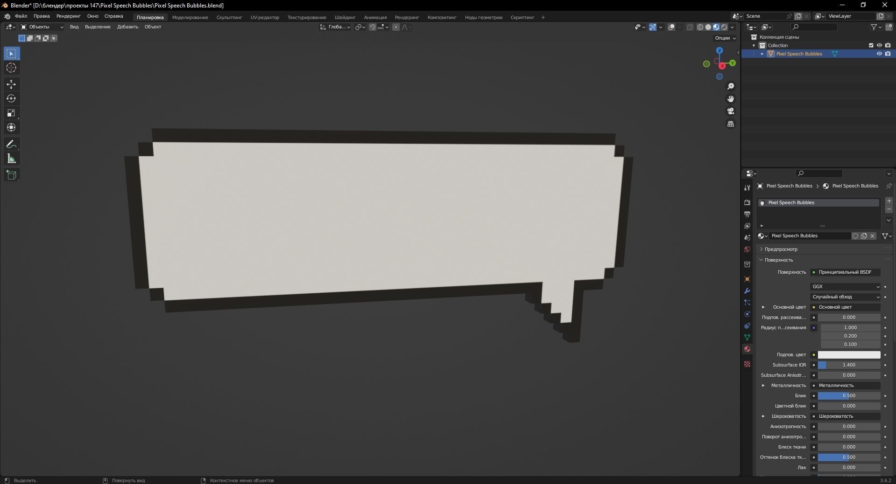Adjust Subsurface IOR 1.400 slider
Image resolution: width=896 pixels, height=484 pixels.
(x=849, y=365)
